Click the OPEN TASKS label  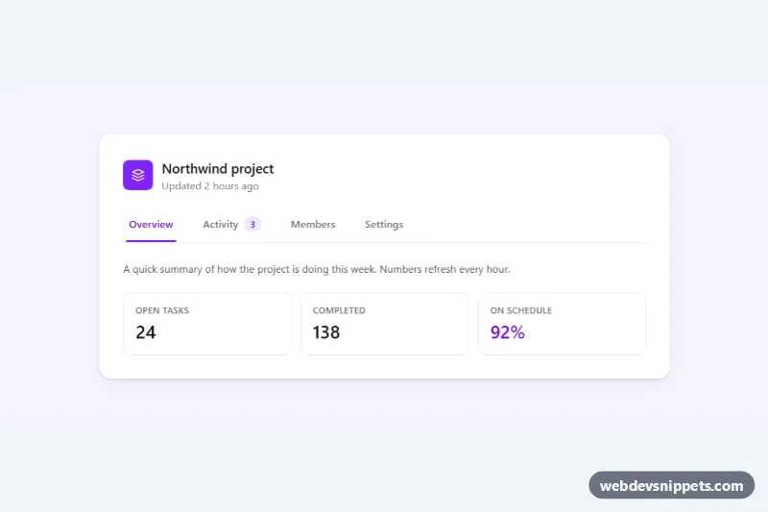pos(162,310)
